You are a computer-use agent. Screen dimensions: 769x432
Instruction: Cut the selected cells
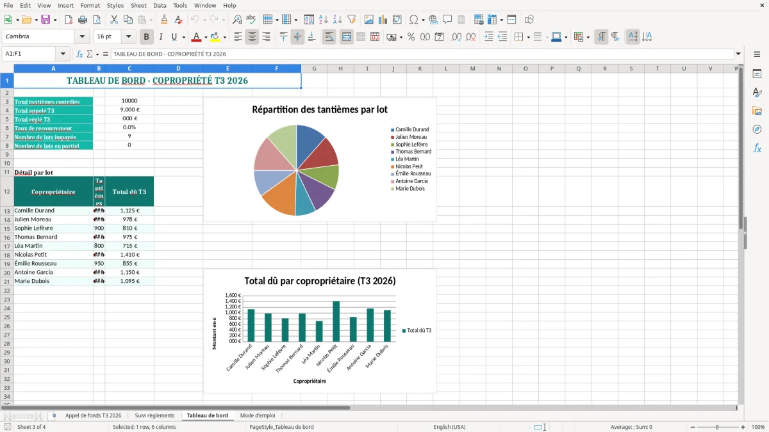click(114, 20)
